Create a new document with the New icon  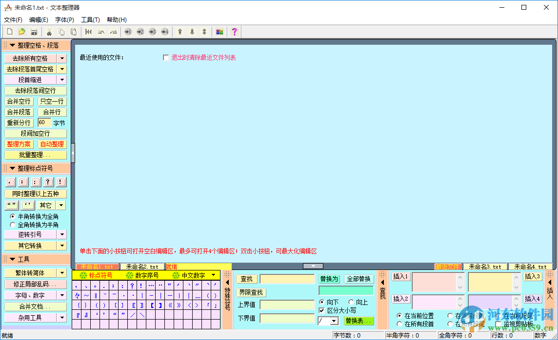click(x=10, y=32)
